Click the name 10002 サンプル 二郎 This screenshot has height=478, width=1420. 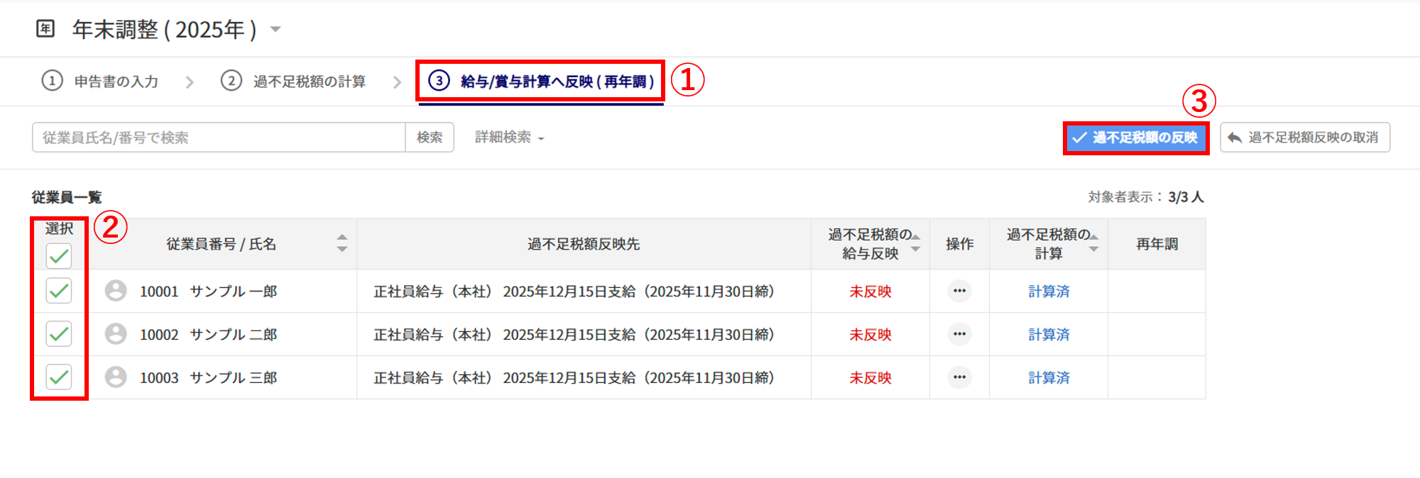209,335
